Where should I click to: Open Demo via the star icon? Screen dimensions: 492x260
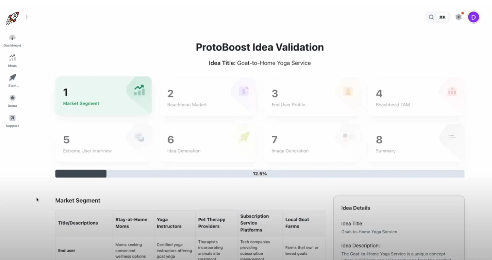tap(12, 101)
